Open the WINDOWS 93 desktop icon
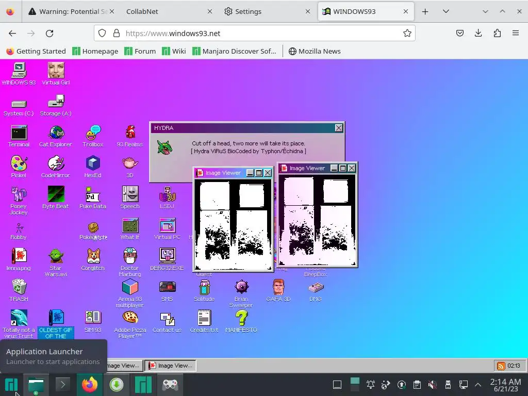This screenshot has height=396, width=528. (x=19, y=73)
